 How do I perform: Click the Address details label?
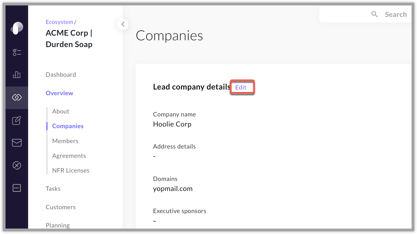[x=174, y=146]
